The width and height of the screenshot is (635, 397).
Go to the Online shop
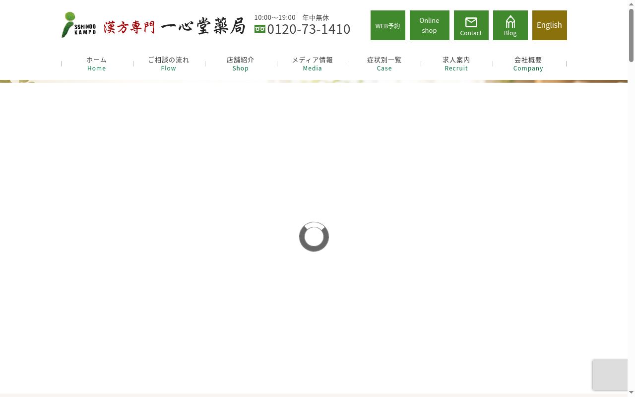pyautogui.click(x=429, y=25)
